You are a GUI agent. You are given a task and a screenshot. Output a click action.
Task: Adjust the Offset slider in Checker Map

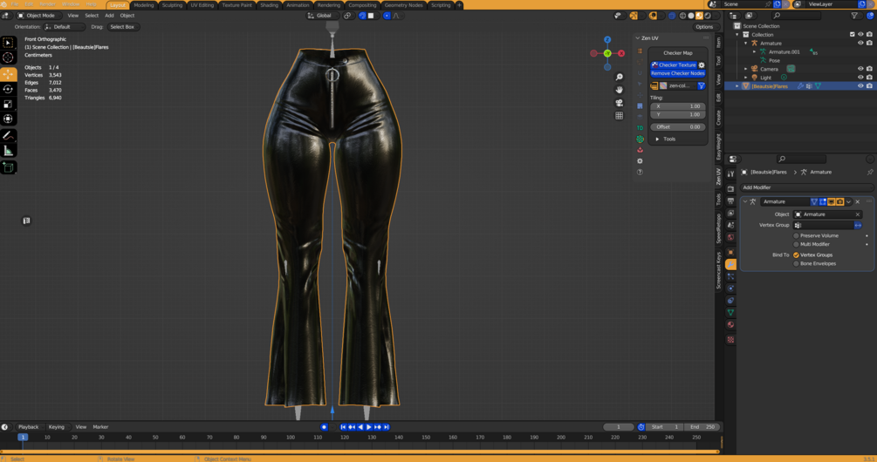click(x=678, y=127)
